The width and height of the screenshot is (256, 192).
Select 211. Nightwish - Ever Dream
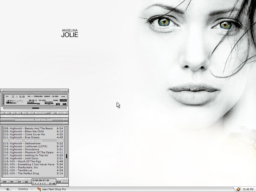pos(33,137)
